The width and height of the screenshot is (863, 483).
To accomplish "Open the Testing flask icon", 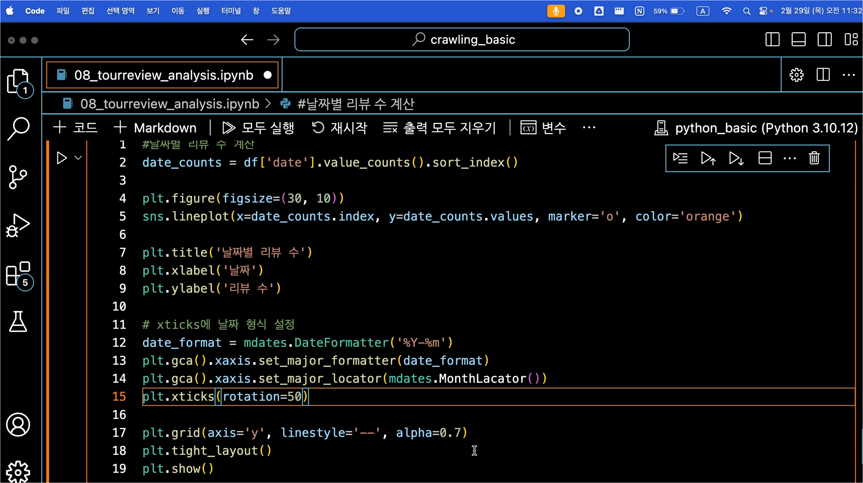I will pyautogui.click(x=18, y=321).
